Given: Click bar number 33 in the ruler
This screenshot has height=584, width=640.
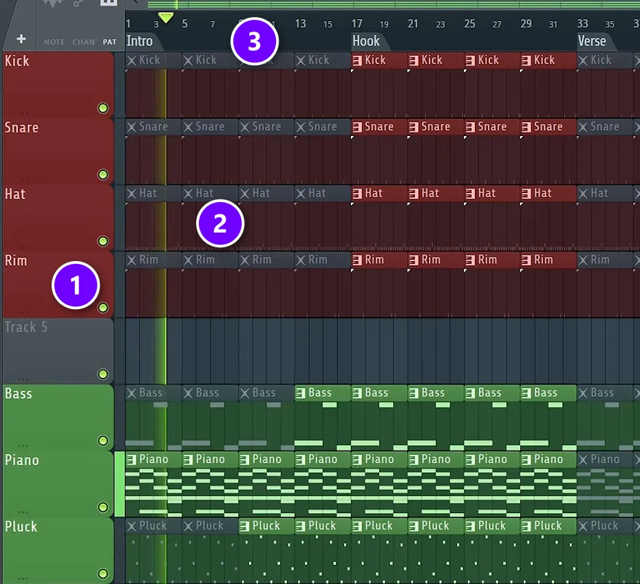Looking at the screenshot, I should point(582,23).
